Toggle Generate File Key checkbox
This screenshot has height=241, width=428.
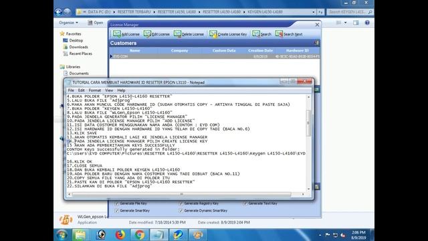point(117,204)
